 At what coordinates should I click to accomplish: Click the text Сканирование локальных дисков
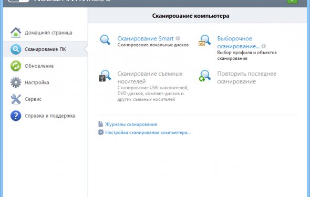(153, 45)
